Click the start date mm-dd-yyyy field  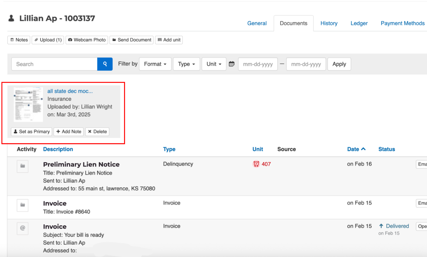pos(258,64)
